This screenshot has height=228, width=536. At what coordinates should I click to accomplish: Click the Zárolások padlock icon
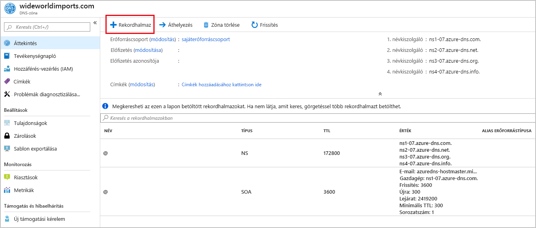pyautogui.click(x=7, y=136)
